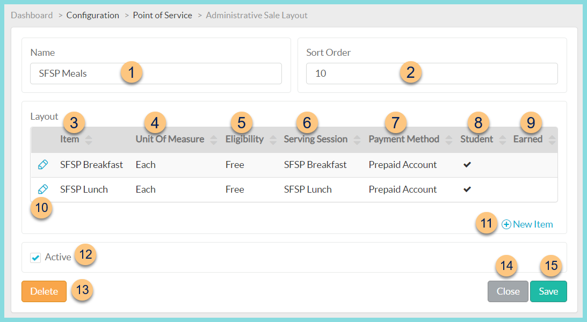
Task: Click the pencil icon beside SFSP Lunch
Action: pyautogui.click(x=44, y=189)
